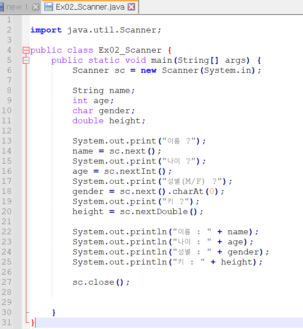The width and height of the screenshot is (303, 329).
Task: Click the 'static' keyword on line 5
Action: click(x=104, y=60)
